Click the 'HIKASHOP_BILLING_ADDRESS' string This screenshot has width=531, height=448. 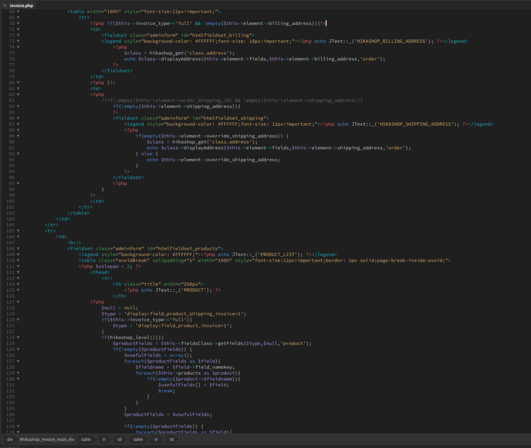point(391,41)
